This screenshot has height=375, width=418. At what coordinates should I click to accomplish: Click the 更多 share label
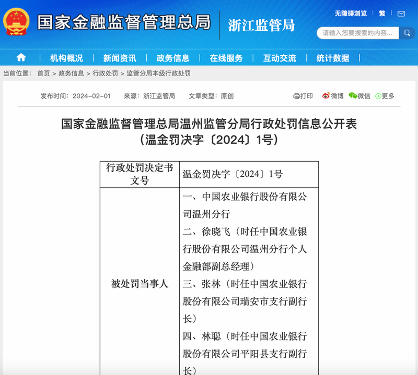coord(388,96)
